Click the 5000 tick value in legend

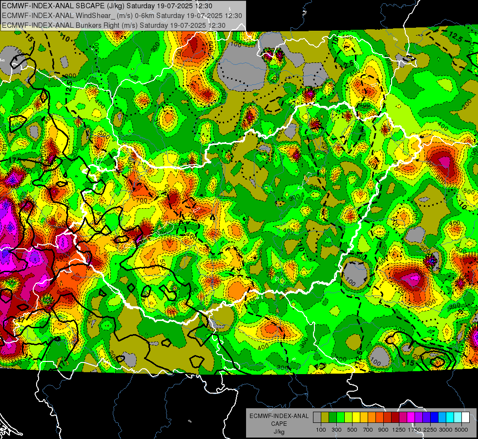point(461,430)
